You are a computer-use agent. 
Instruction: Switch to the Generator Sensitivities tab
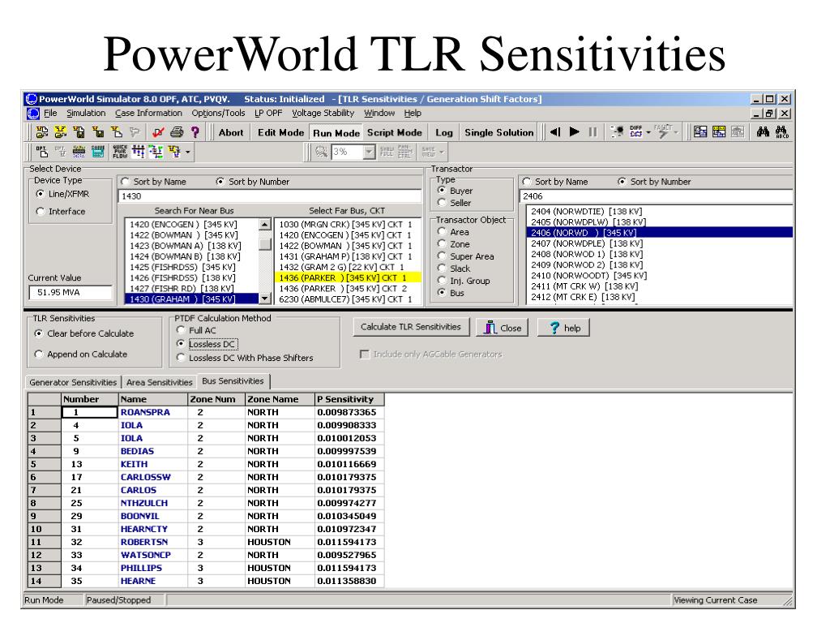point(73,382)
